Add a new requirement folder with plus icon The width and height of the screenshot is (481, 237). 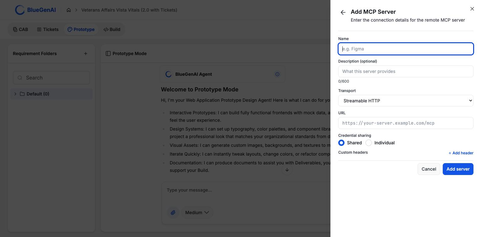point(86,54)
